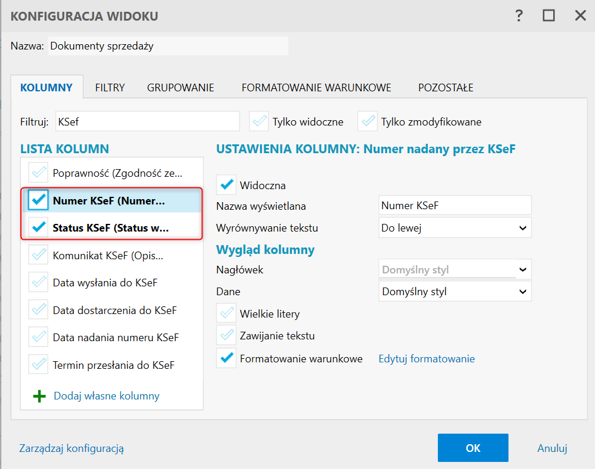Click the help question mark icon
The height and width of the screenshot is (469, 595).
518,16
